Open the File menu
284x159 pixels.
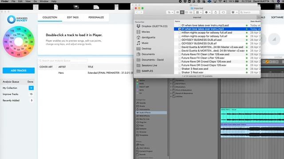(x=13, y=1)
